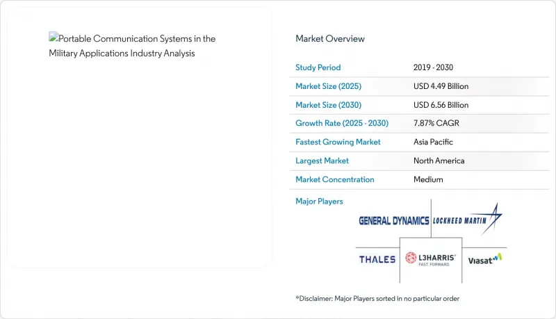Select the North America value
Screen dimensions: 556x319
pyautogui.click(x=439, y=161)
